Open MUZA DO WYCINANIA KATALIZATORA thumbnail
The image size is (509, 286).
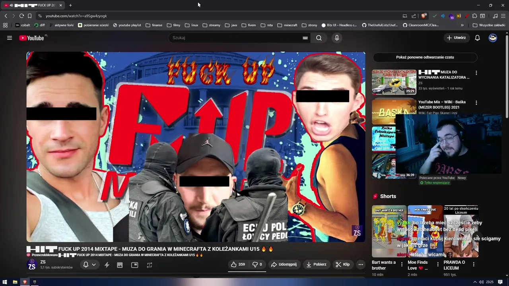394,82
